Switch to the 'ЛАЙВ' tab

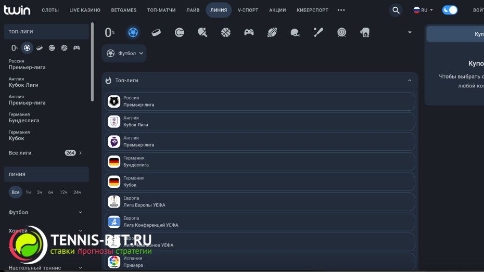(193, 10)
